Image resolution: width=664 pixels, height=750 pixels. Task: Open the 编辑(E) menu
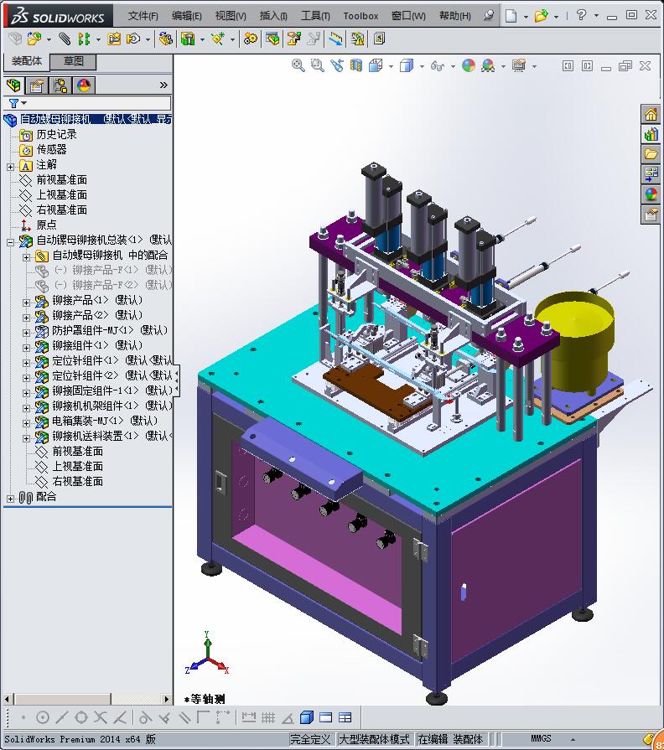click(187, 16)
